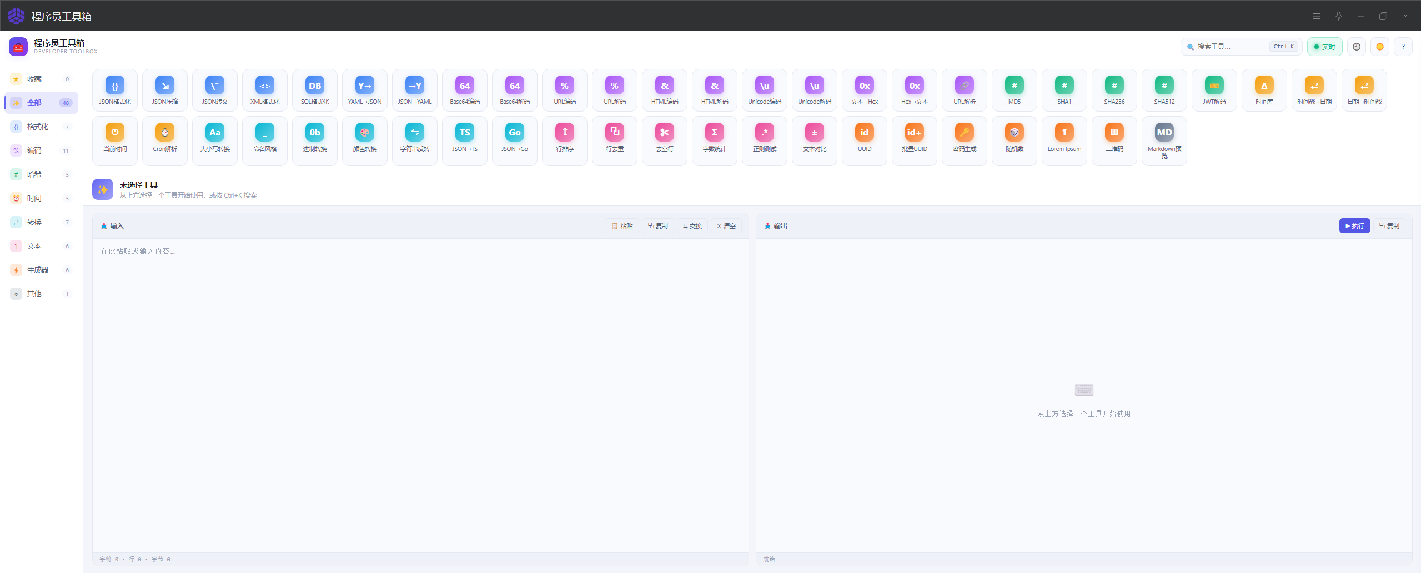
Task: Open the 时间差 tool
Action: (x=1264, y=90)
